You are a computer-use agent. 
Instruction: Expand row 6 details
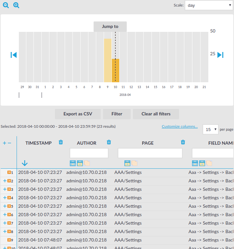point(5,215)
